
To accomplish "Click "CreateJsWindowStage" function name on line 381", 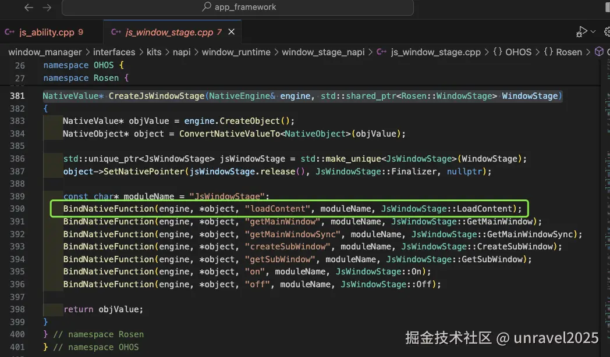I will pos(157,96).
